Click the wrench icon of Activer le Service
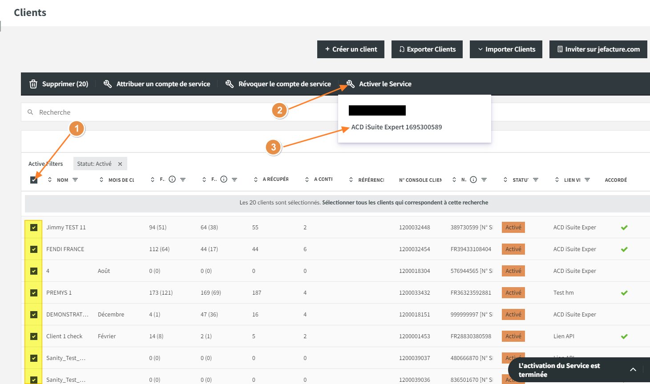Screen dimensions: 650x384 351,84
